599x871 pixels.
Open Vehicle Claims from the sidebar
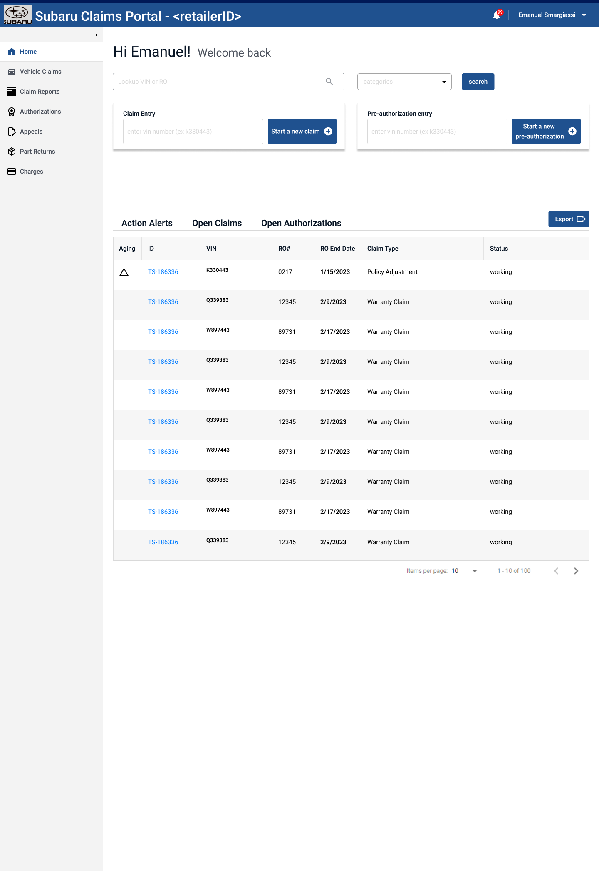click(40, 72)
